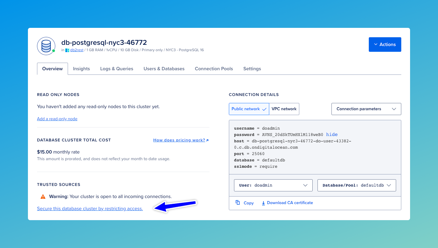This screenshot has height=248, width=438.
Task: Select Public network
Action: [x=246, y=109]
